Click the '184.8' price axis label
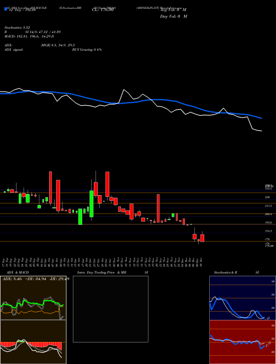This screenshot has width=276, height=364. click(x=268, y=231)
